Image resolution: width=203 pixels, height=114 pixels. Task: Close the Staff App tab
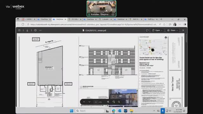pos(157,19)
